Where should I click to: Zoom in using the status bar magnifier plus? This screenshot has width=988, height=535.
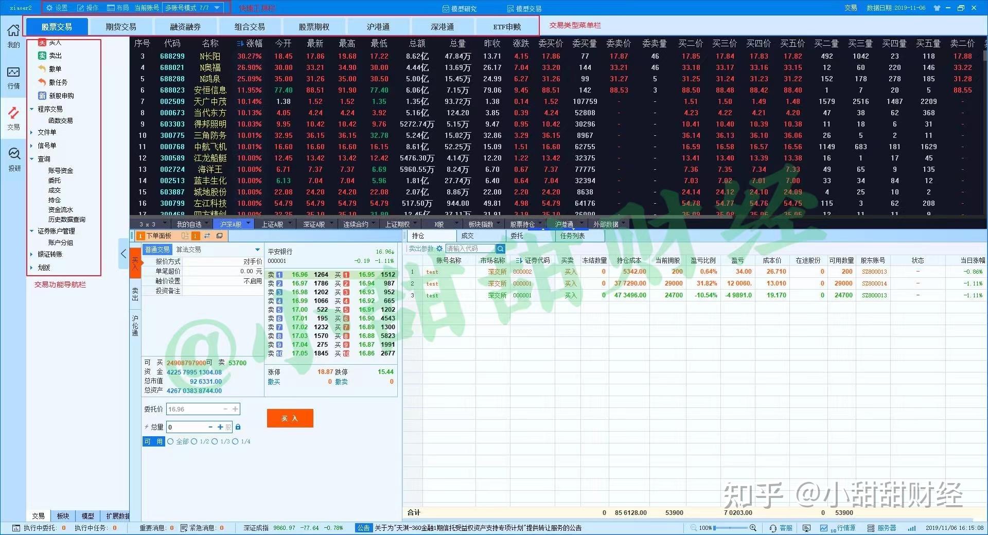point(753,528)
